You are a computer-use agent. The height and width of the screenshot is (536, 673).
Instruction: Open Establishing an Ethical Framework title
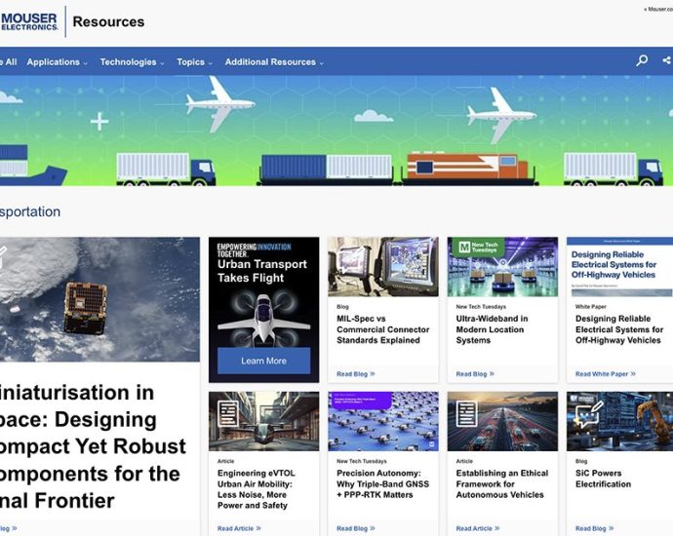tap(502, 483)
